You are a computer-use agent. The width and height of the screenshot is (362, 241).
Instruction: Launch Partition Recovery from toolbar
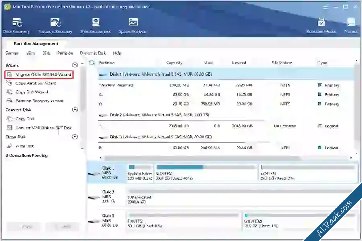pyautogui.click(x=55, y=26)
